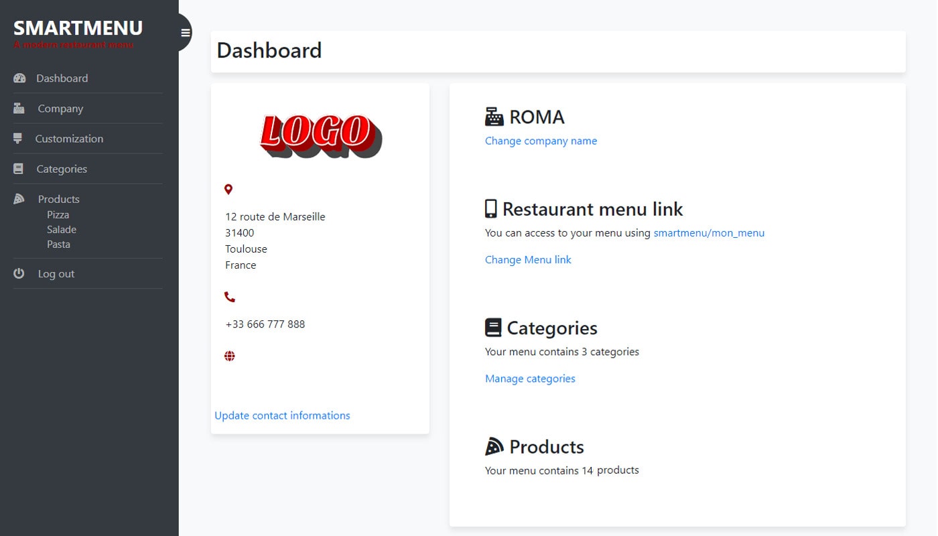Open the smartmenu/mon_menu link

click(709, 232)
